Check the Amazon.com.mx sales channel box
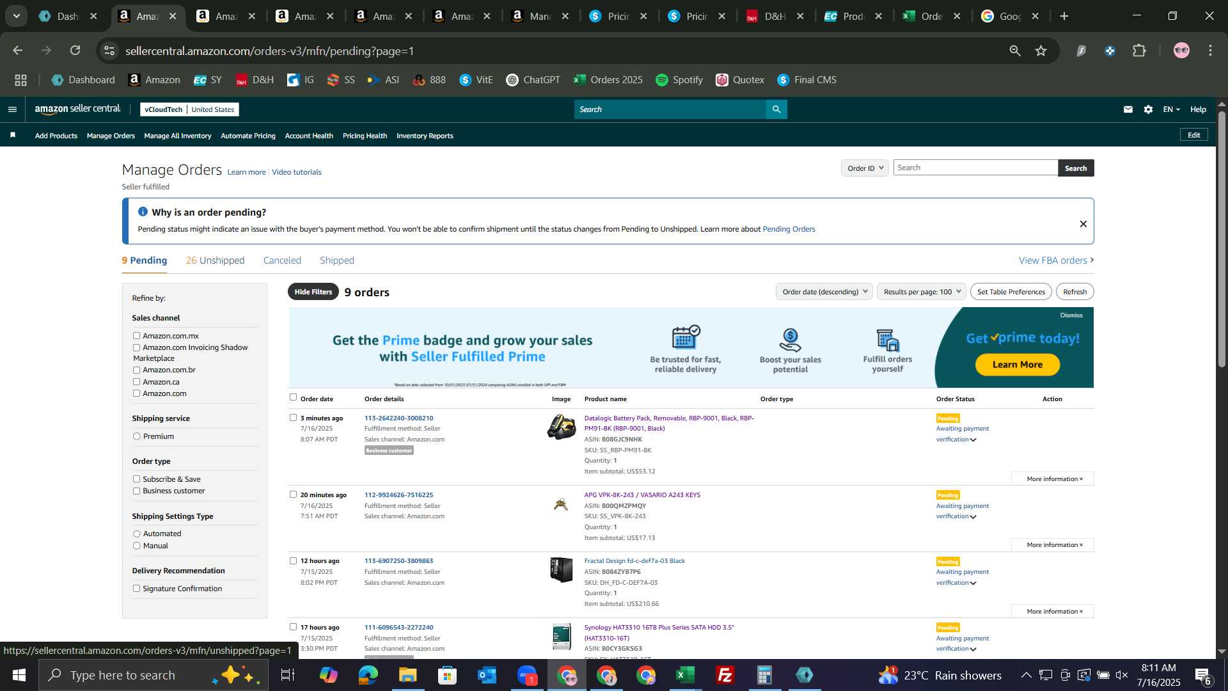Screen dimensions: 1228x691 coord(136,335)
